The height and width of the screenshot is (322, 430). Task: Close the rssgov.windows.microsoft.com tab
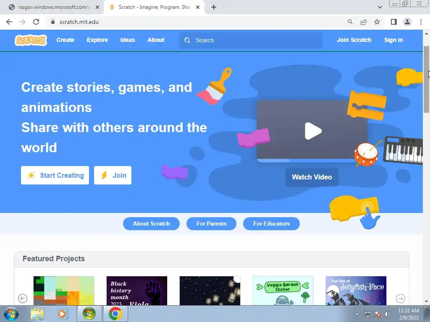tap(97, 7)
